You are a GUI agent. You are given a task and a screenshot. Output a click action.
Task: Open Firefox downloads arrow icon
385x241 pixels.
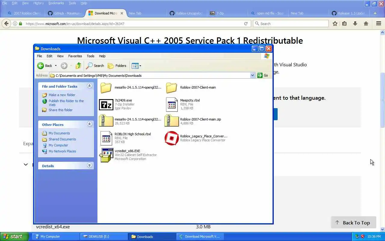355,23
